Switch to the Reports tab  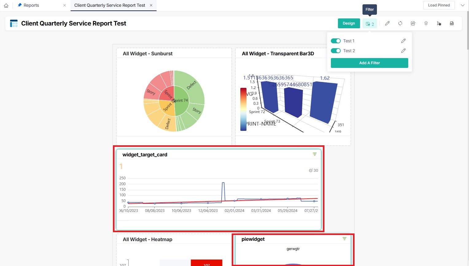pos(31,5)
